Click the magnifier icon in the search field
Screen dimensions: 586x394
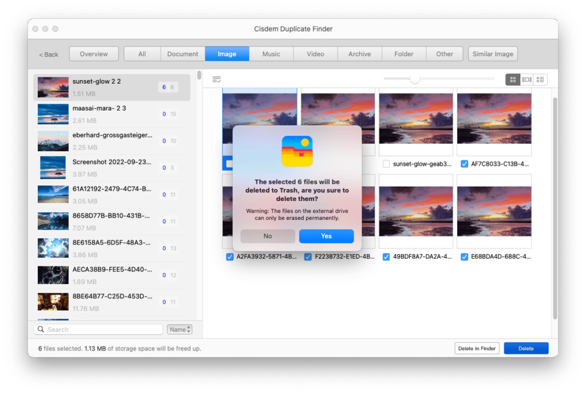click(x=40, y=329)
